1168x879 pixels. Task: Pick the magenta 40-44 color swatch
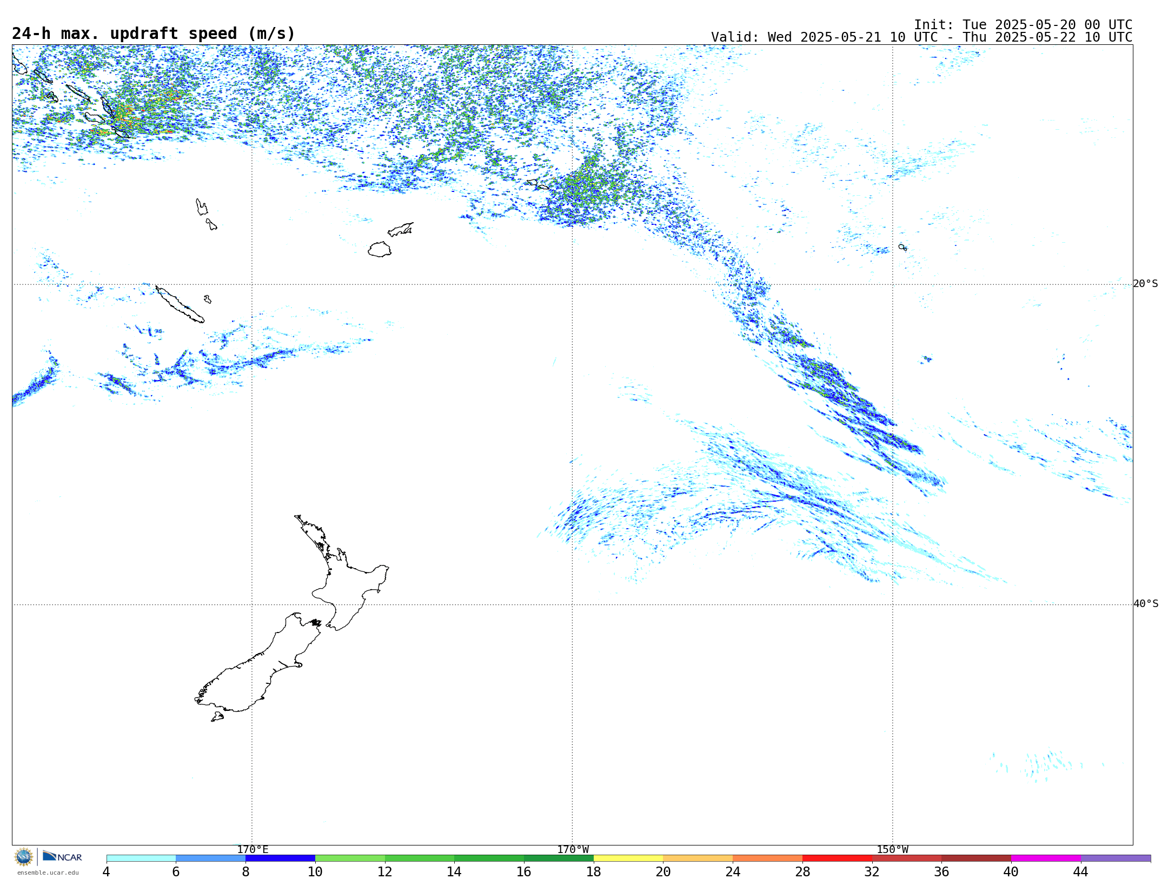(x=1046, y=858)
